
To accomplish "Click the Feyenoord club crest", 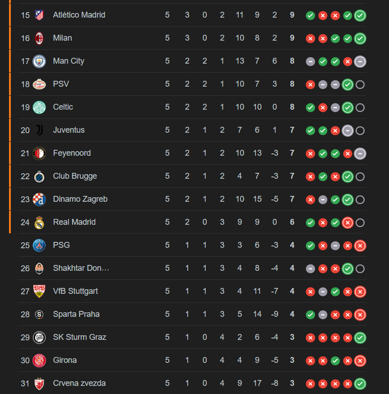I will point(39,153).
